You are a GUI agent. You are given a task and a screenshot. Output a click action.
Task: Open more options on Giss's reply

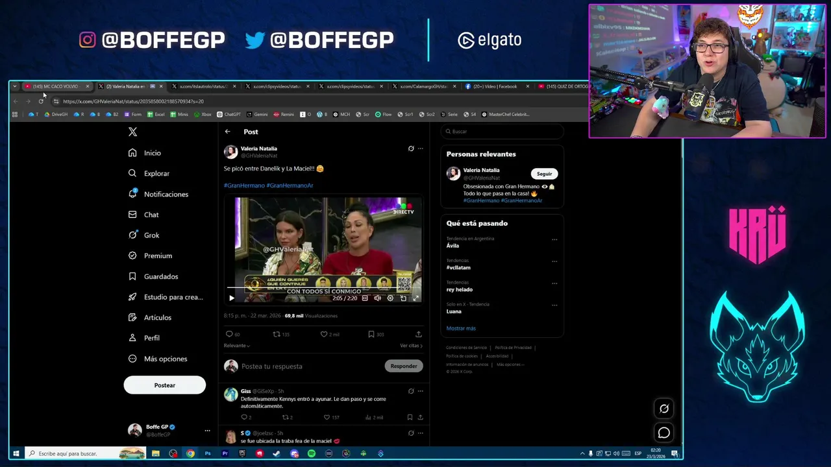click(420, 391)
